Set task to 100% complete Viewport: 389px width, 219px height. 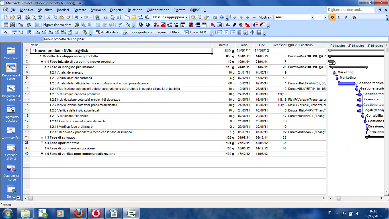[x=64, y=32]
